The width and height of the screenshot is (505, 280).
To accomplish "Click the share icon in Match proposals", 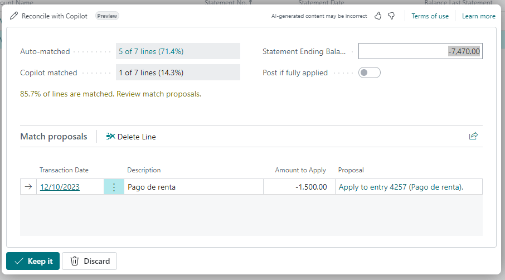I will pos(473,136).
